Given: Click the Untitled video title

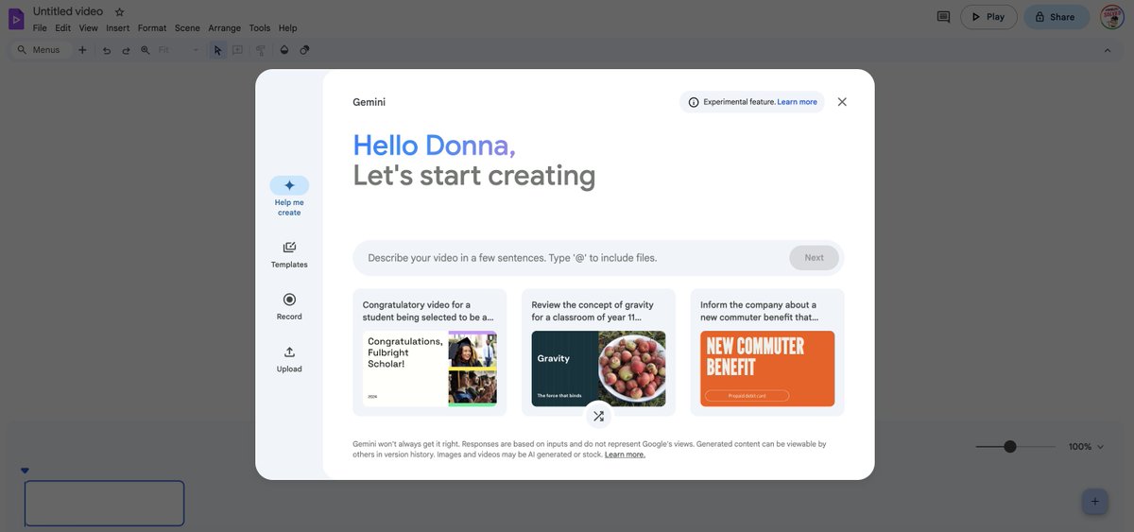Looking at the screenshot, I should click(x=68, y=11).
